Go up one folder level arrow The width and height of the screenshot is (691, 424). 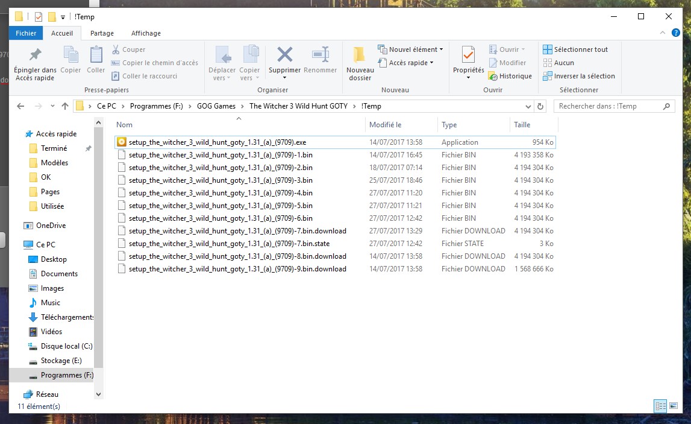[65, 106]
